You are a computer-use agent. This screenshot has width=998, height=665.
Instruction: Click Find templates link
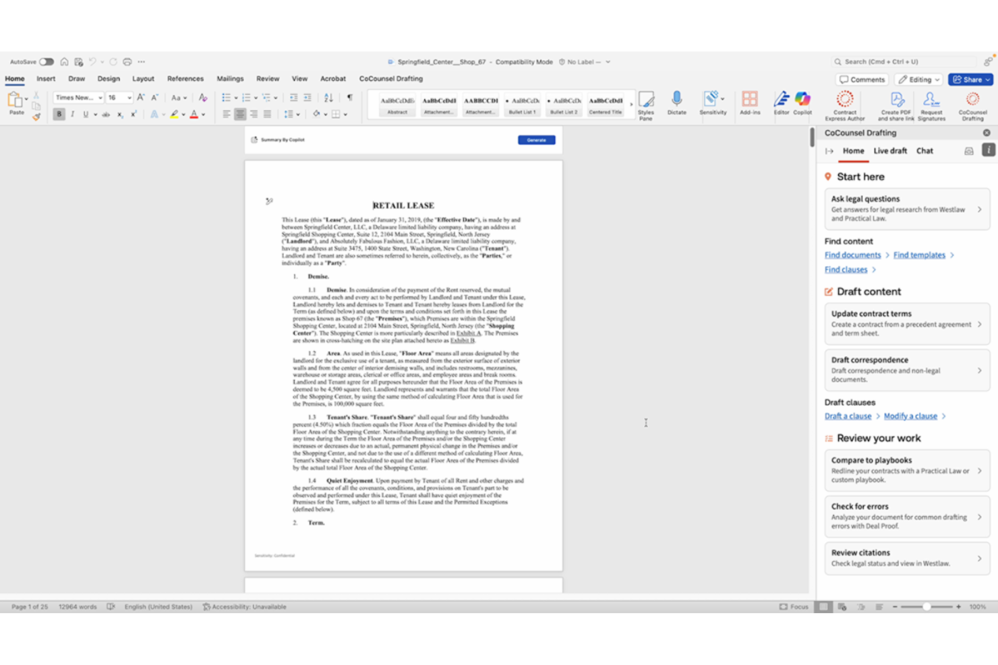(919, 255)
